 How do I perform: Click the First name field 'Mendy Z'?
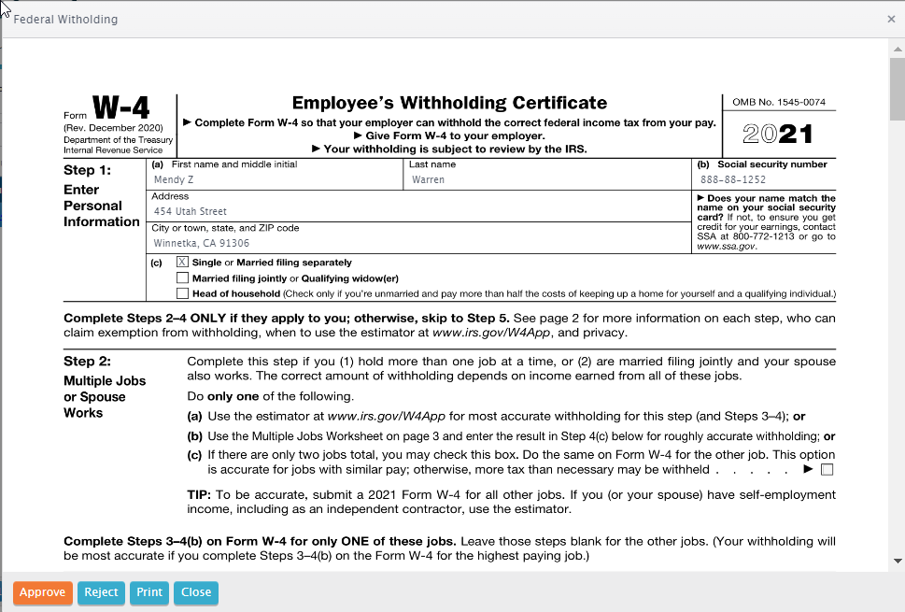coord(276,179)
